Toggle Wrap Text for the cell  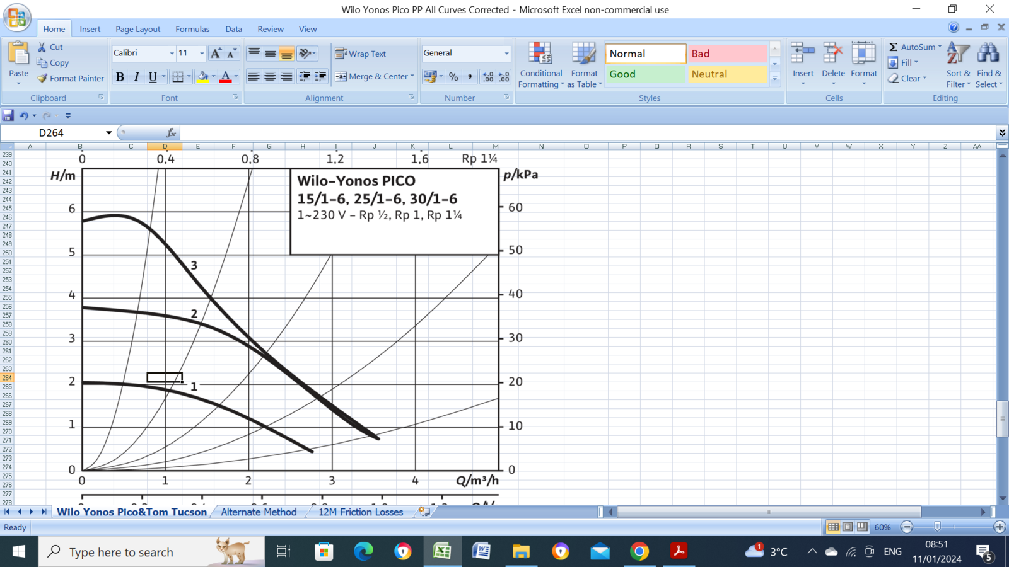point(361,54)
